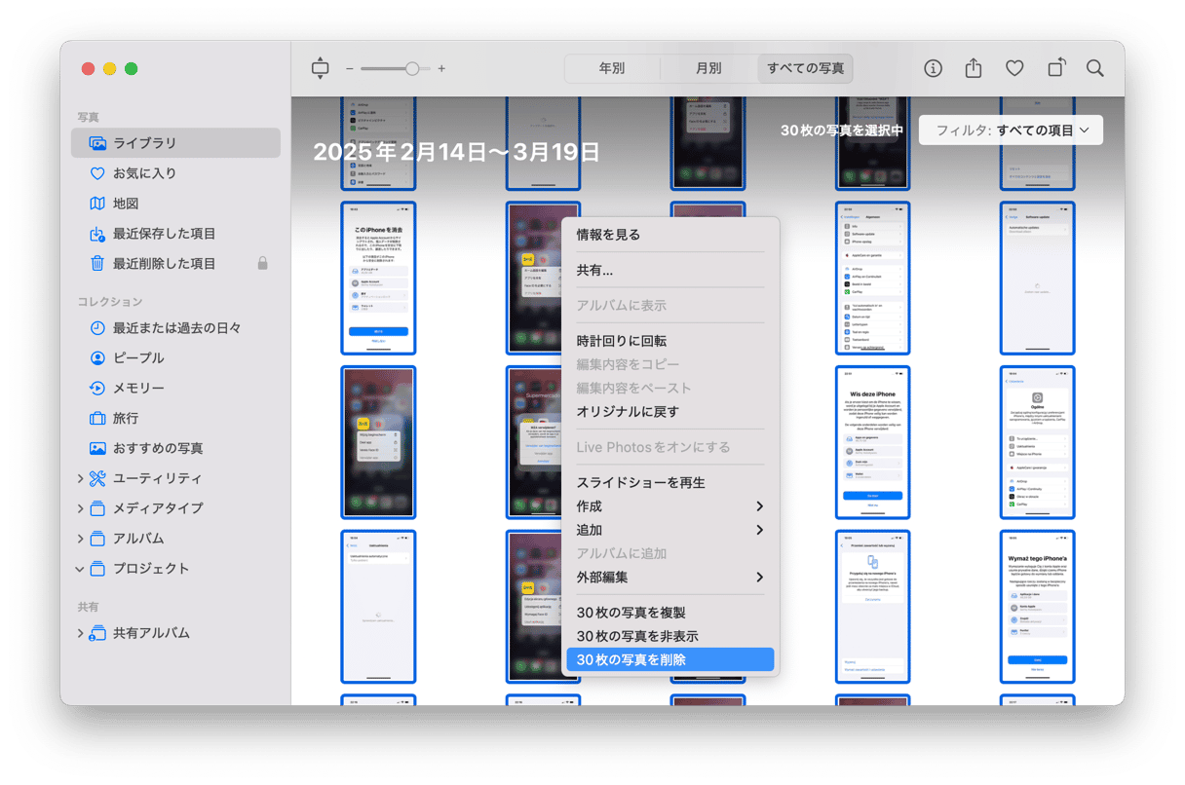Adjust the thumbnail zoom slider

(x=412, y=69)
